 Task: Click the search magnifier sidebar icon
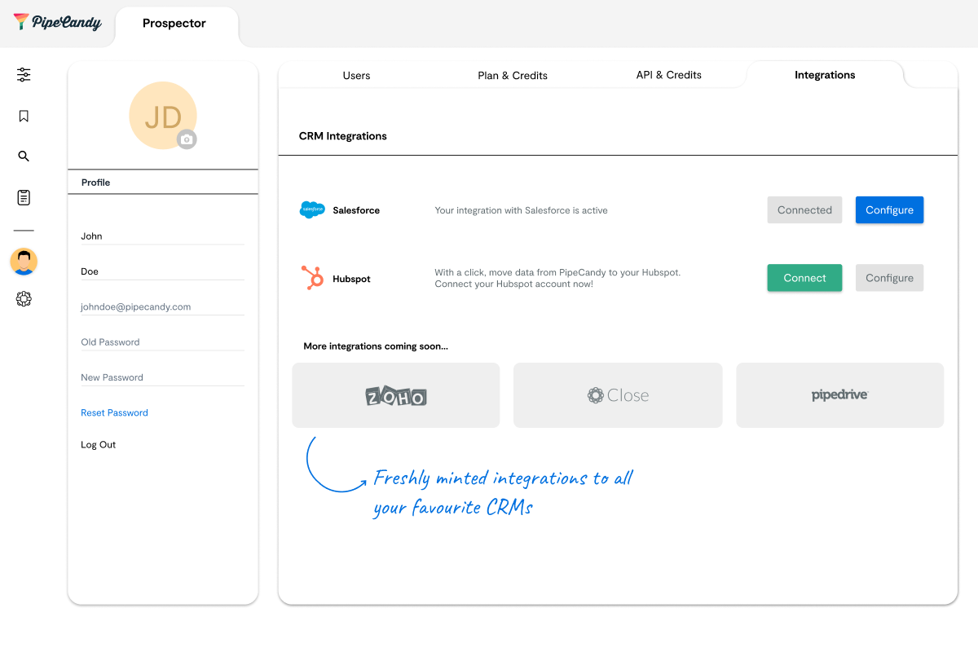click(x=24, y=156)
